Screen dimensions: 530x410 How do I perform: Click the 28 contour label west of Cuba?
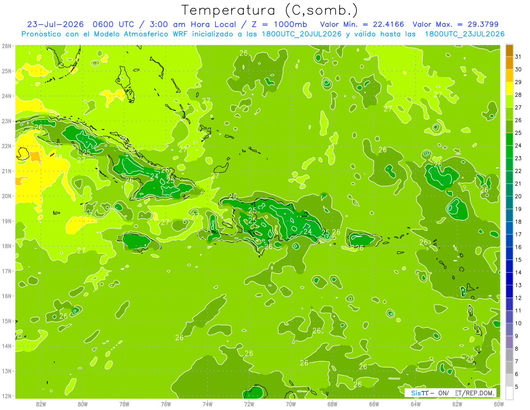(58, 157)
